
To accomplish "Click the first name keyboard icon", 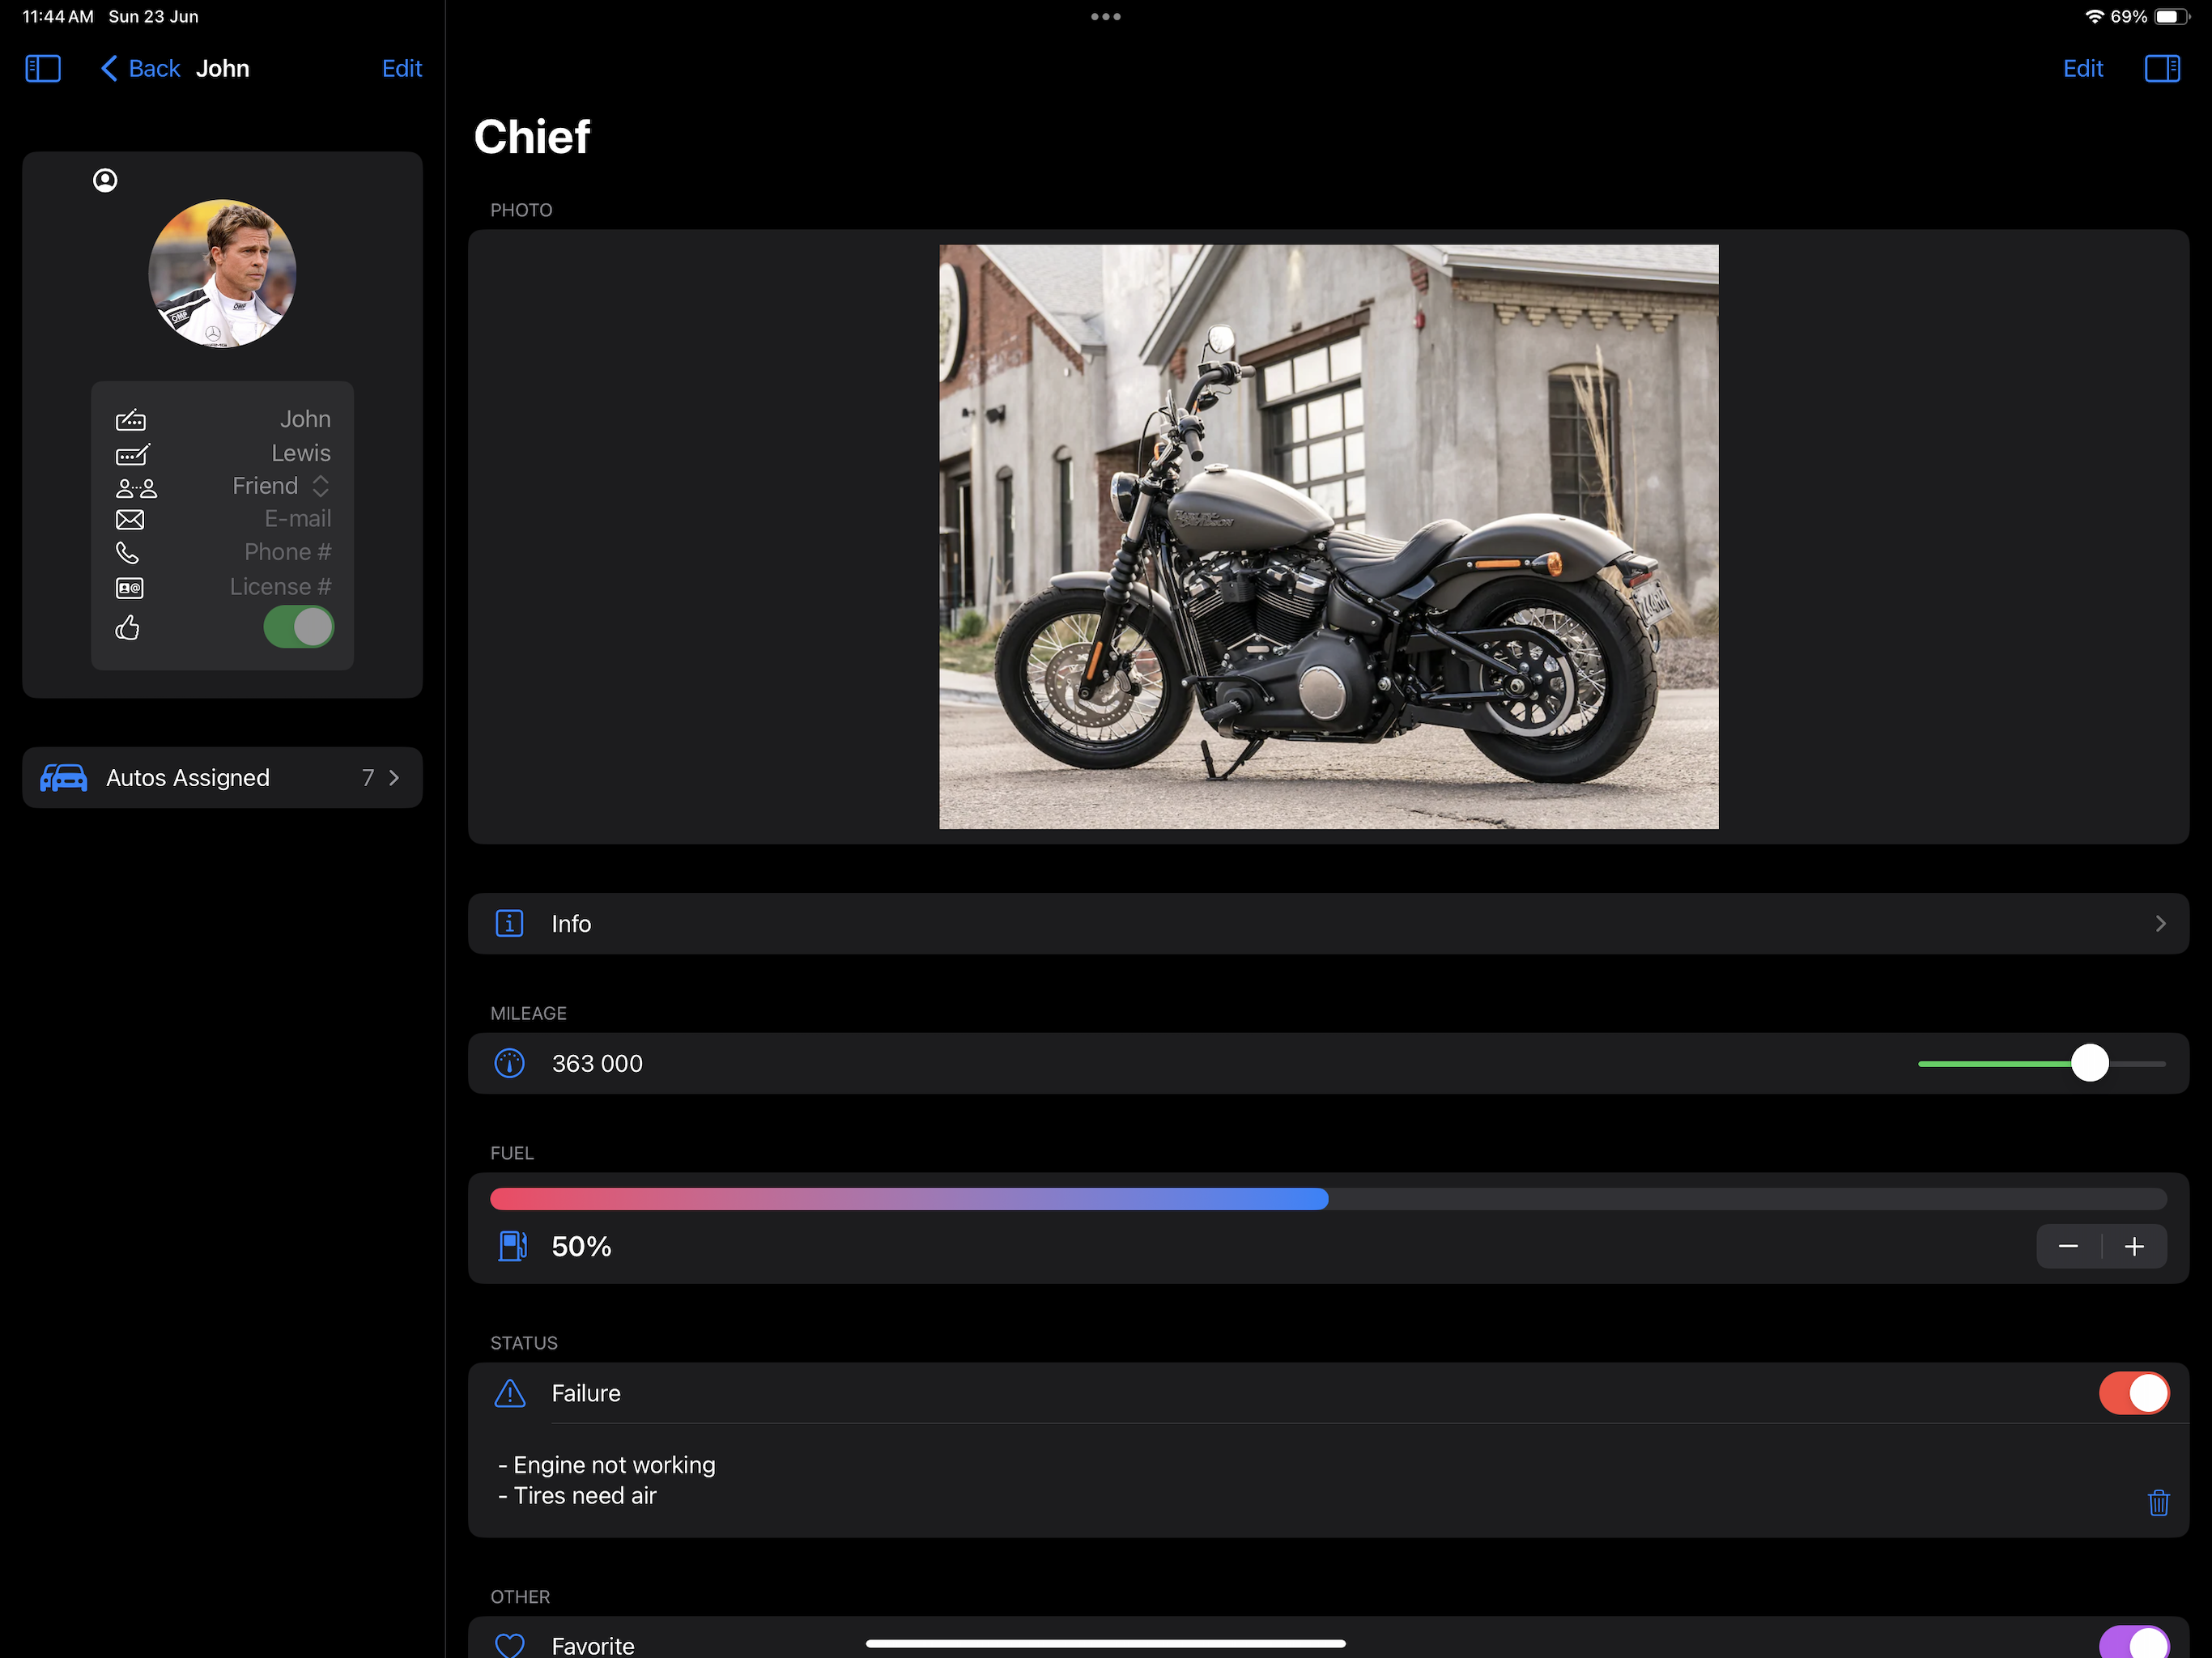I will point(130,420).
